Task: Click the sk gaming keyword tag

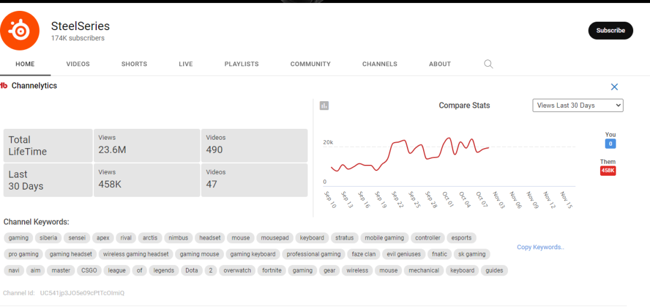Action: [472, 254]
